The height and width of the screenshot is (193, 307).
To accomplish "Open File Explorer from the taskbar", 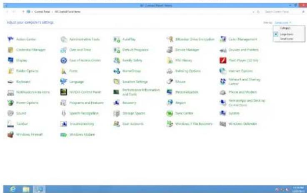I will click(26, 189).
